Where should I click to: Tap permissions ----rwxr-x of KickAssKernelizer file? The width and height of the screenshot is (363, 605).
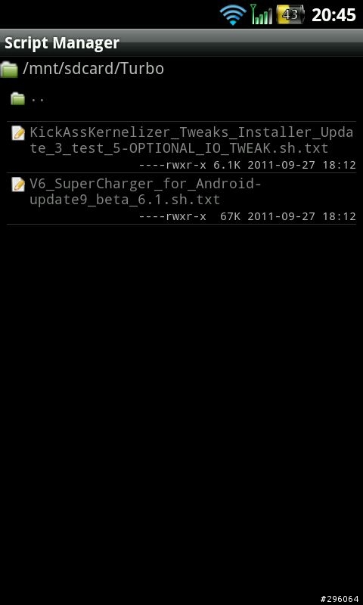(172, 165)
